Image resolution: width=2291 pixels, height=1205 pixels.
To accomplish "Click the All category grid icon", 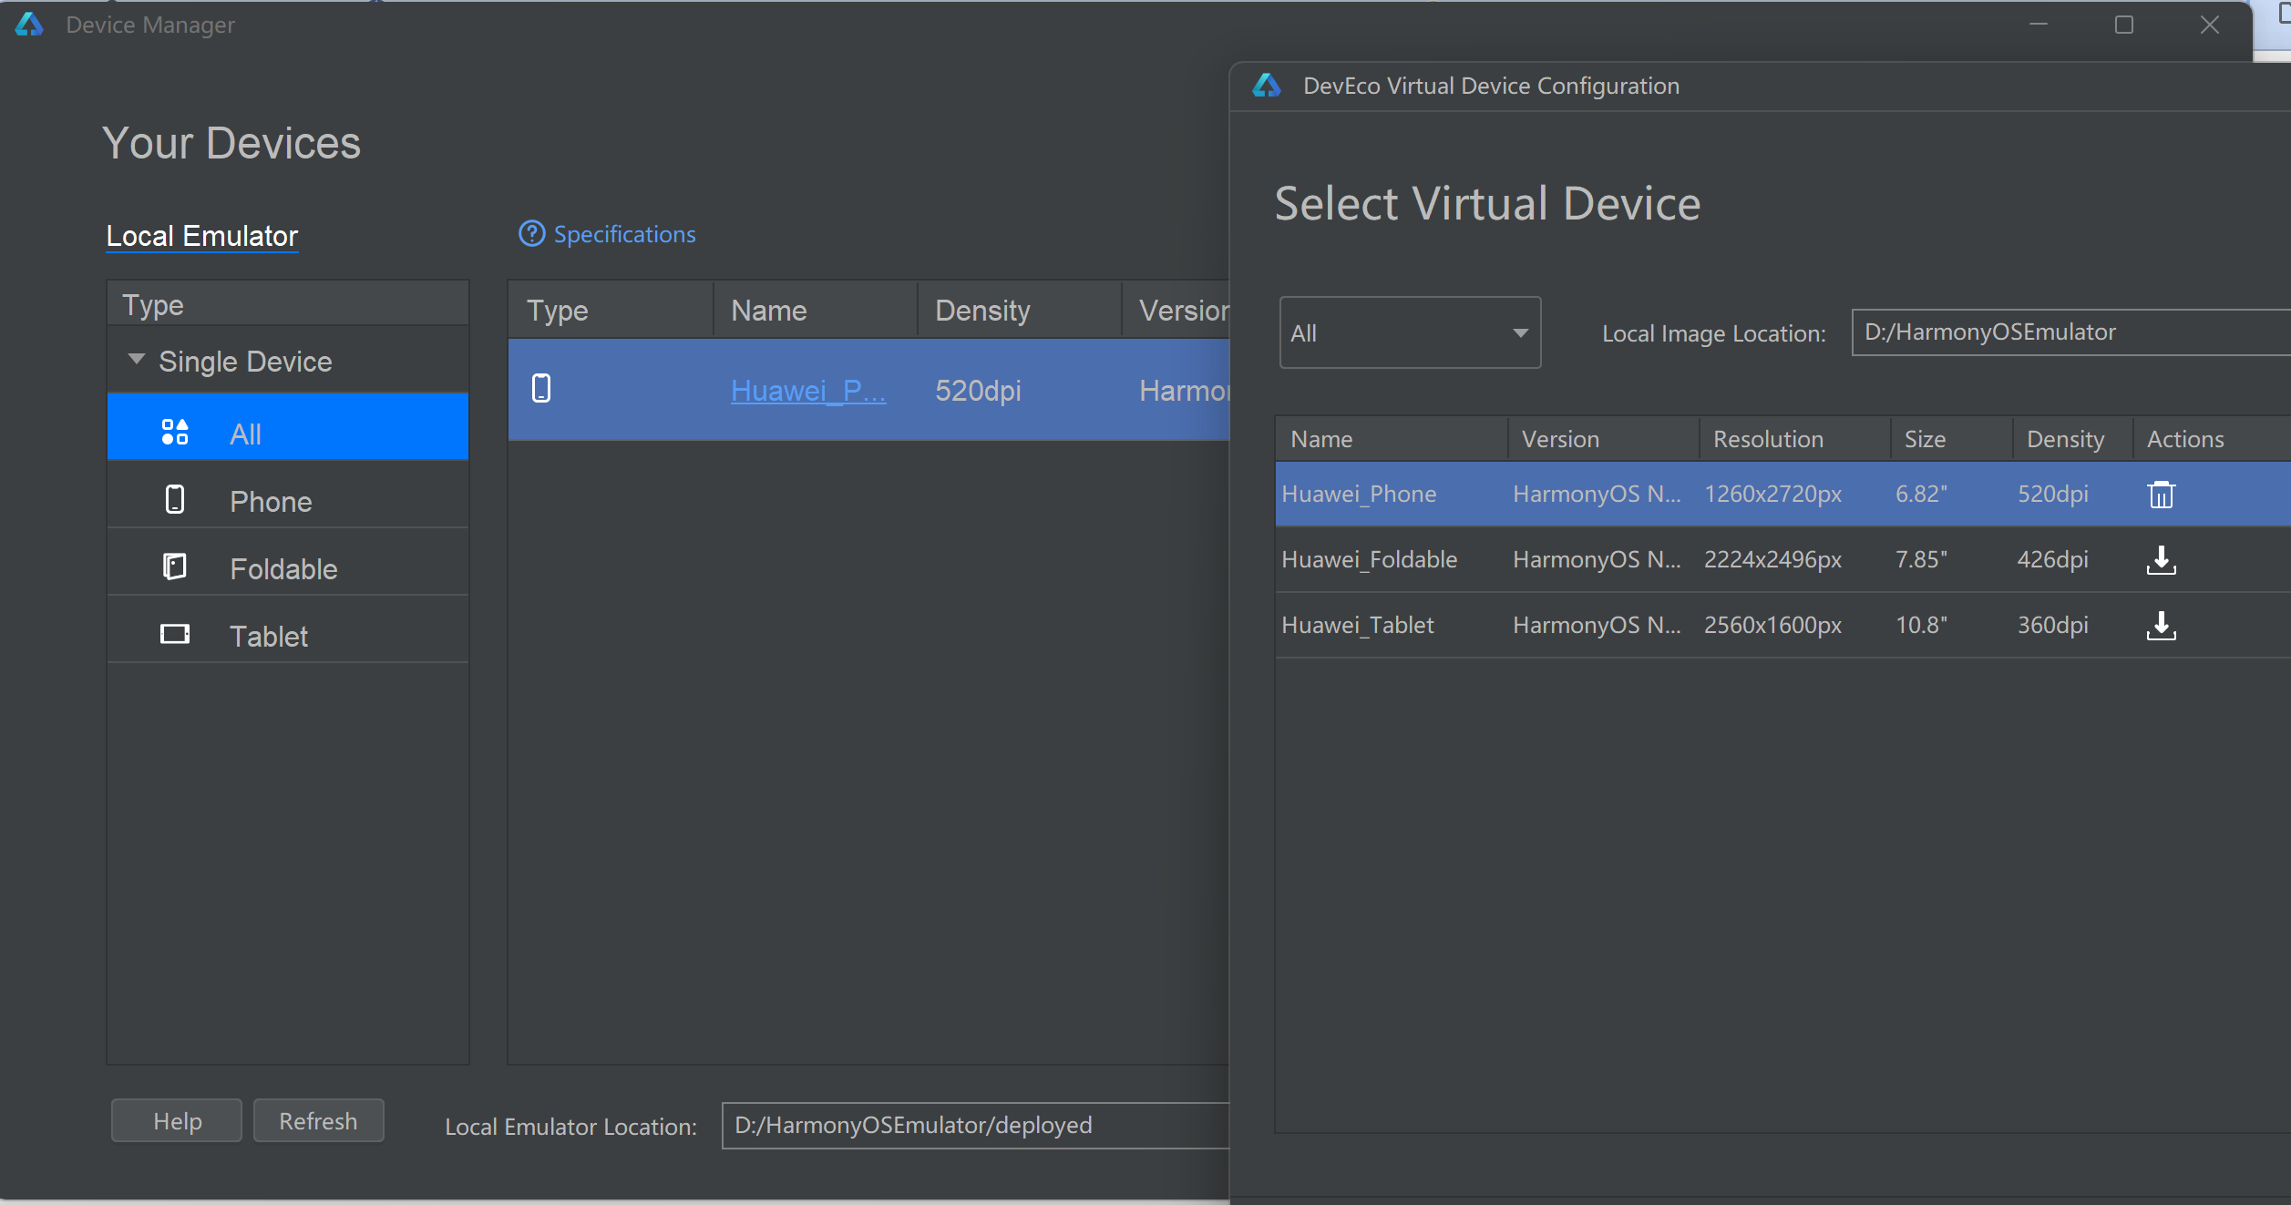I will click(175, 433).
